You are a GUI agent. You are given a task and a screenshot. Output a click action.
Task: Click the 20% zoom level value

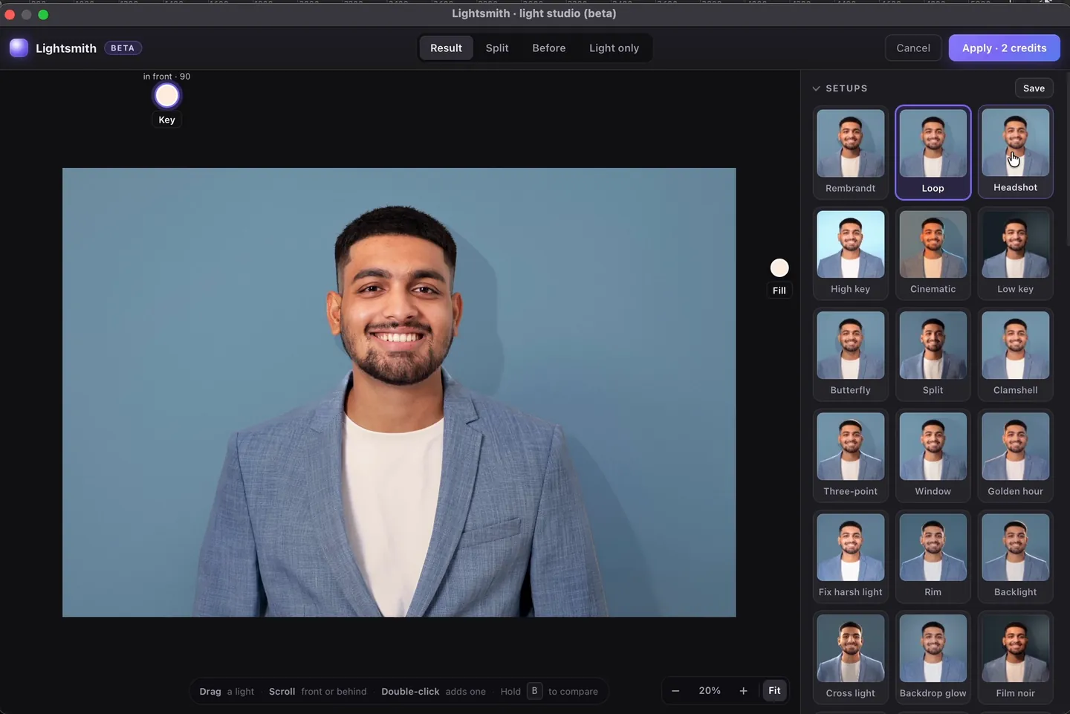click(x=710, y=691)
